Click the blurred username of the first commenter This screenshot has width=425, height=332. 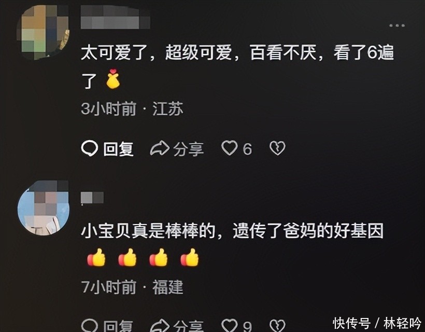click(115, 18)
